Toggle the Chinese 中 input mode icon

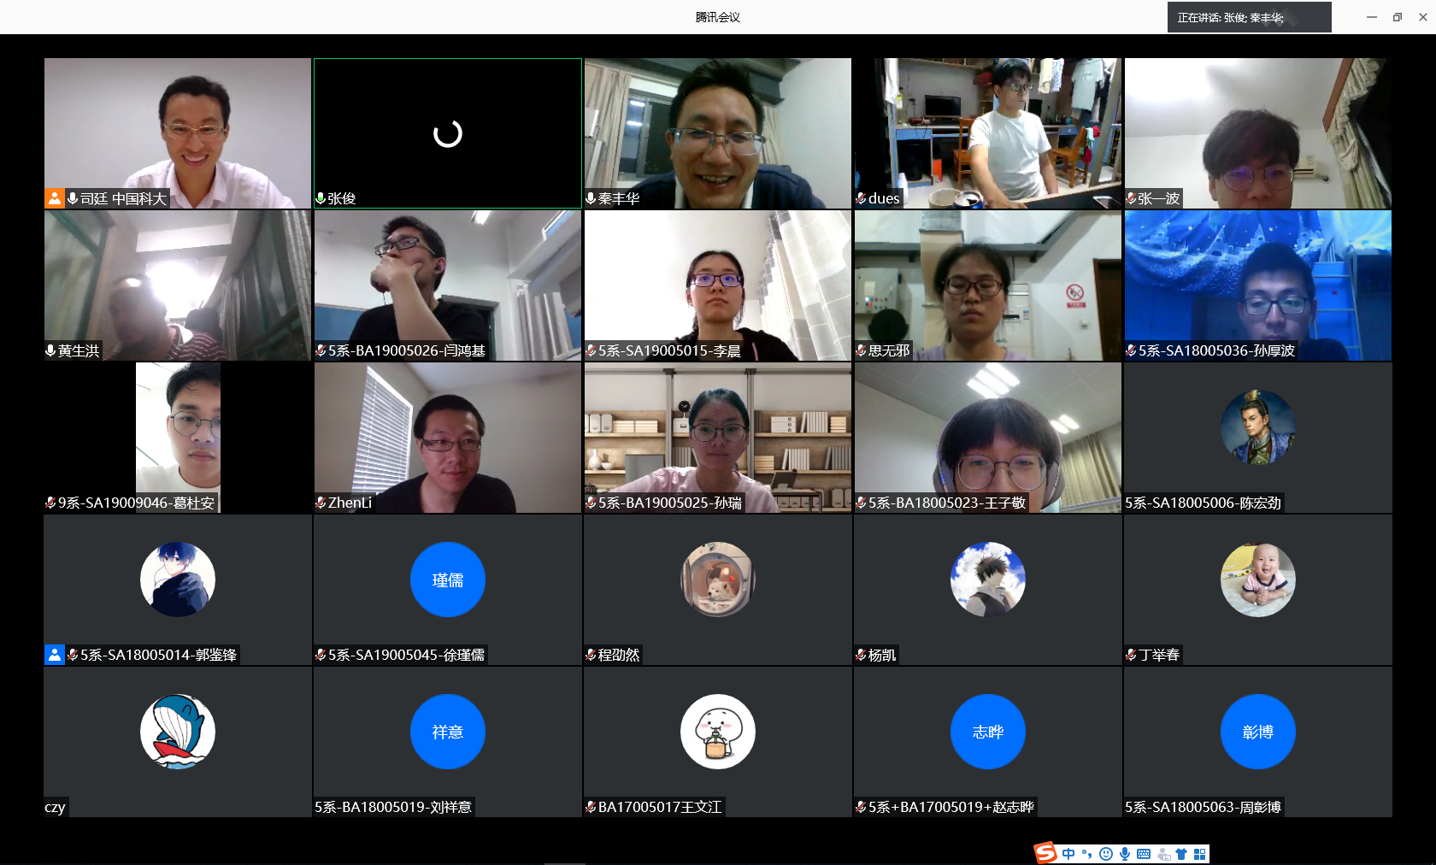click(x=1068, y=854)
